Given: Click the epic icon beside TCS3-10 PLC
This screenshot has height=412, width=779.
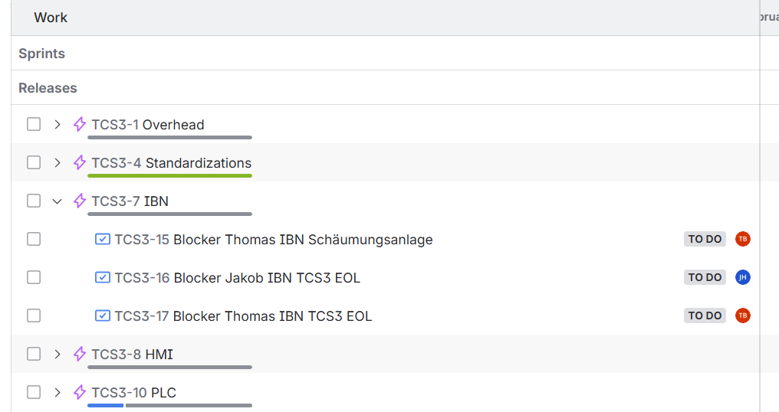Looking at the screenshot, I should click(80, 392).
